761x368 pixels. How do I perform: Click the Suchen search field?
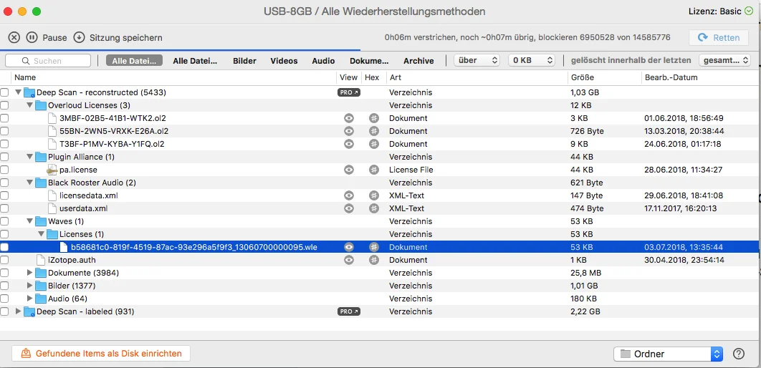48,61
